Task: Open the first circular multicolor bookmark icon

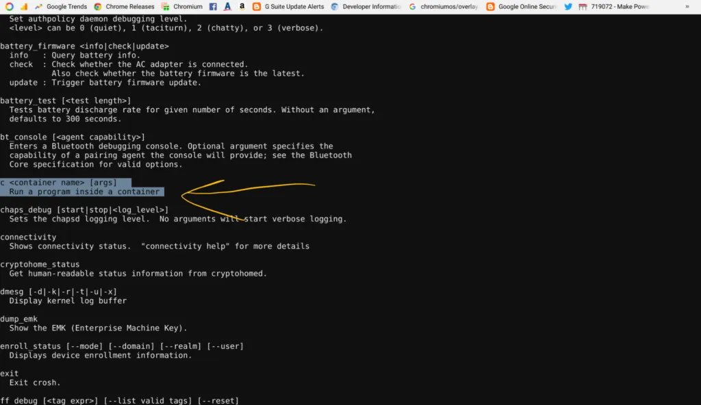Action: 10,6
